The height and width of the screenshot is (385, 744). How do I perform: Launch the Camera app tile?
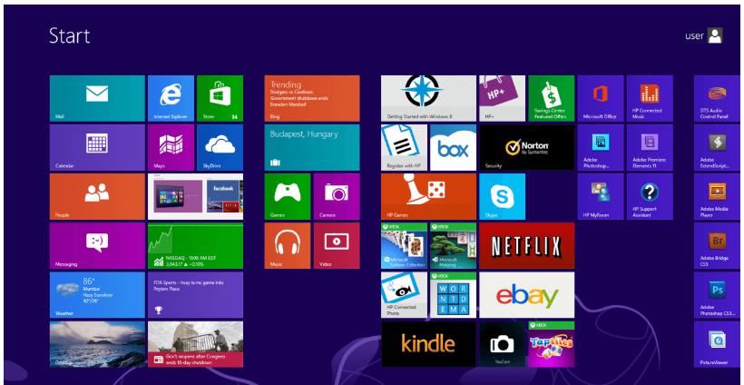[337, 196]
